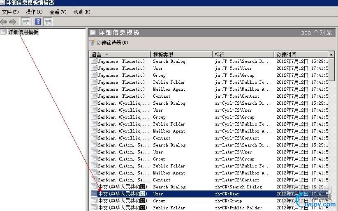Click the icon of sr-Cyrl-CS\Mailbox Agent row

(94, 131)
